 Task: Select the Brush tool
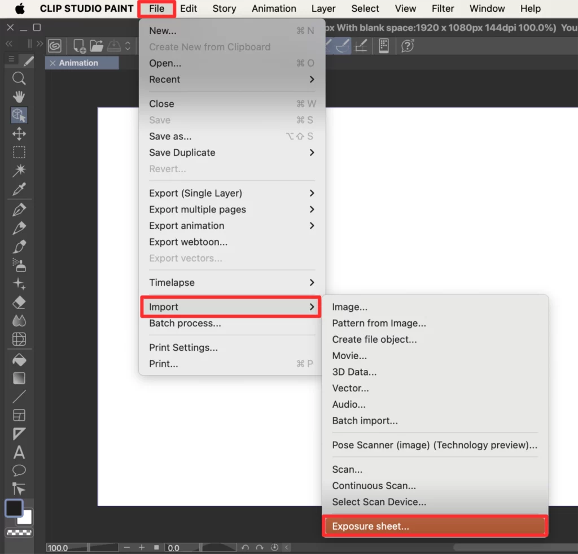click(19, 246)
